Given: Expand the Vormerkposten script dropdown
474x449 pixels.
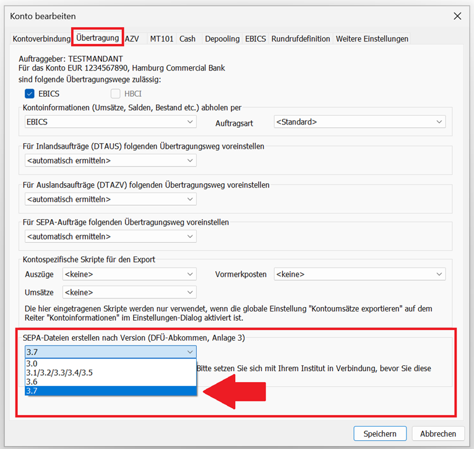Looking at the screenshot, I should point(360,274).
